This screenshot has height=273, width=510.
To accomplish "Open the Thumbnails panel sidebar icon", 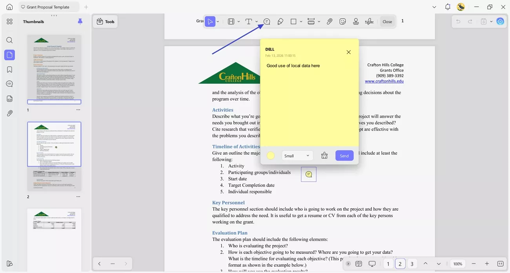I will [x=9, y=55].
